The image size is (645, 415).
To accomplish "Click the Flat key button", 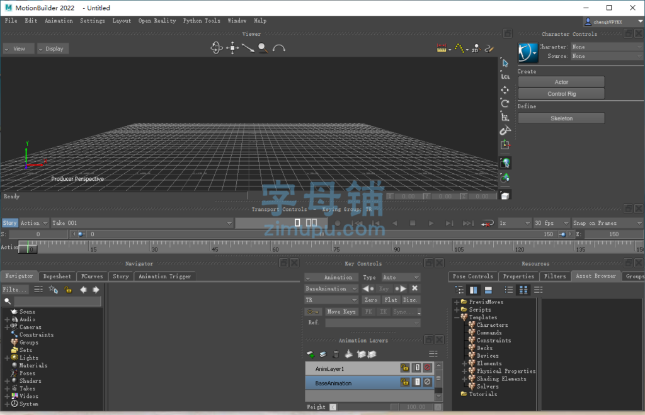I will 391,300.
